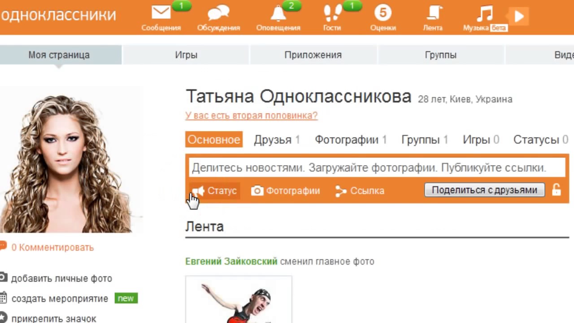The image size is (574, 323).
Task: Open the Группы 1 profile tab
Action: (x=425, y=140)
